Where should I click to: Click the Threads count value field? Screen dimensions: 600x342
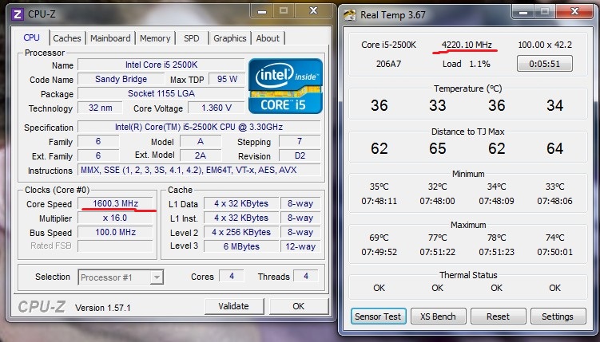point(306,276)
